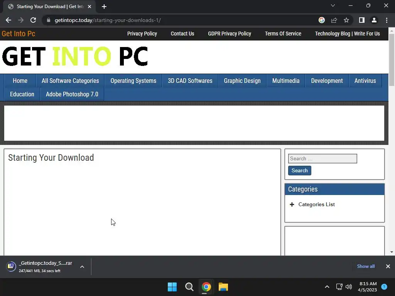Open All Software Categories menu
Viewport: 395px width, 296px height.
[x=70, y=81]
